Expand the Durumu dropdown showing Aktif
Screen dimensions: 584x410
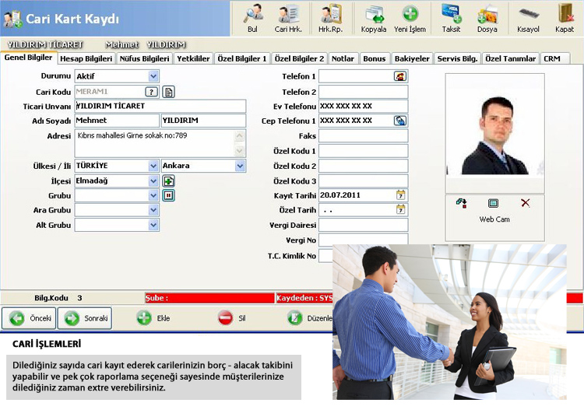(x=153, y=76)
